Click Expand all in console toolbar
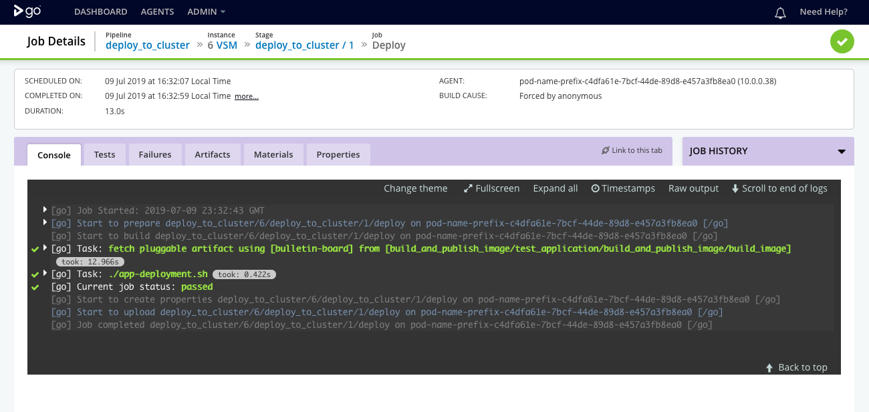 pyautogui.click(x=555, y=189)
